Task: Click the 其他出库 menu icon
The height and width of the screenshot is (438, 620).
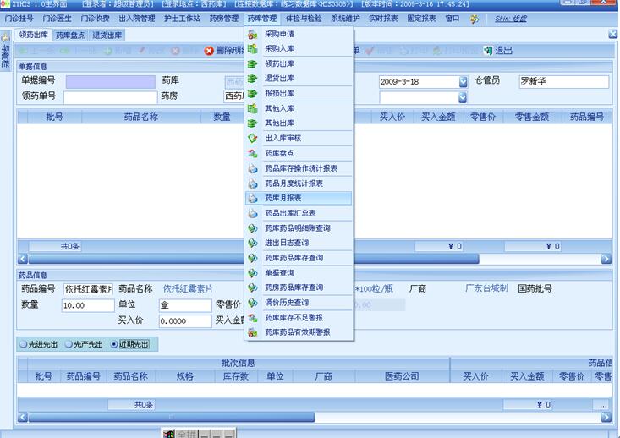Action: pos(253,123)
